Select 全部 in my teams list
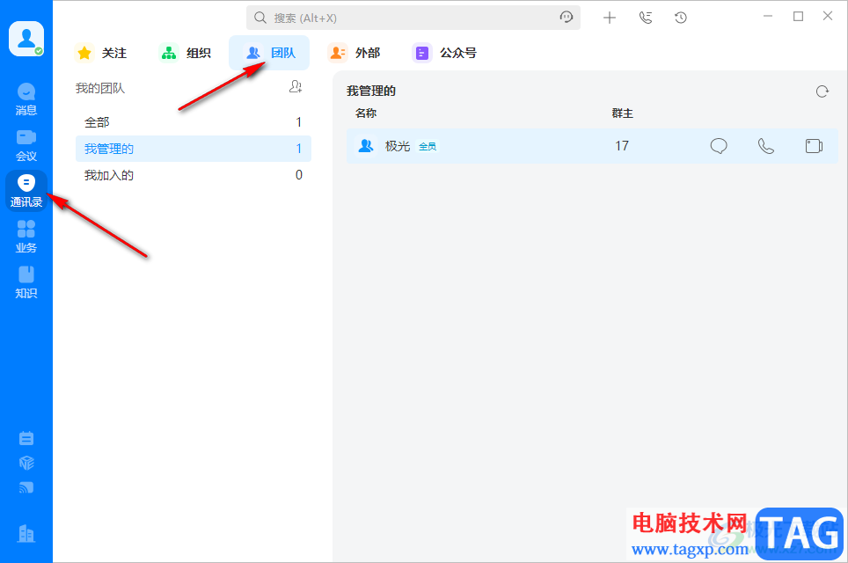This screenshot has width=848, height=563. tap(193, 122)
